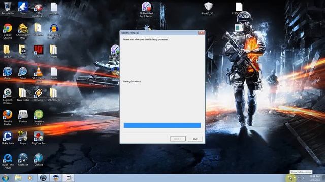Select the VLC media player shortcut

tap(39, 74)
